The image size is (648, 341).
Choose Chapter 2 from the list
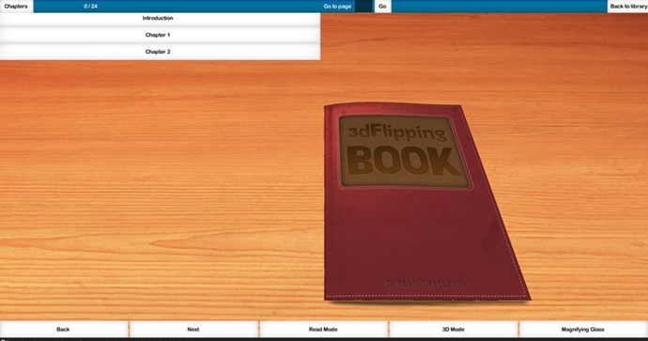point(160,52)
